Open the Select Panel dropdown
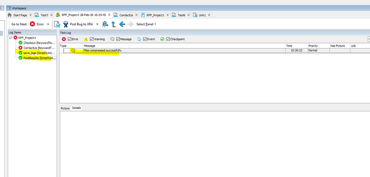Image resolution: width=370 pixels, height=177 pixels. tap(146, 24)
